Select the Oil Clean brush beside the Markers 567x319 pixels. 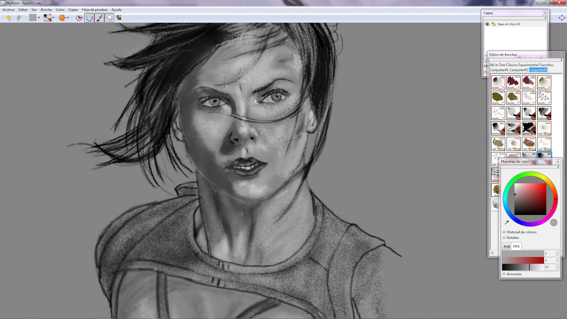click(x=544, y=129)
